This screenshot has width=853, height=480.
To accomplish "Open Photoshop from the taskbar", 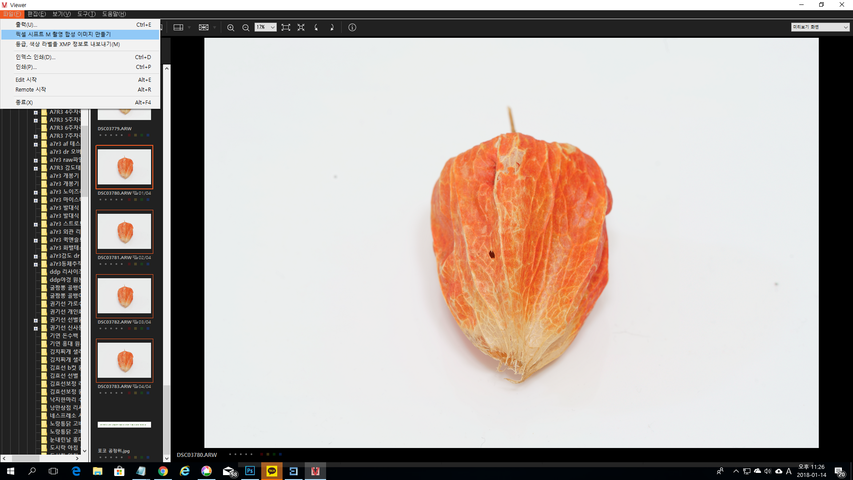I will pyautogui.click(x=250, y=471).
